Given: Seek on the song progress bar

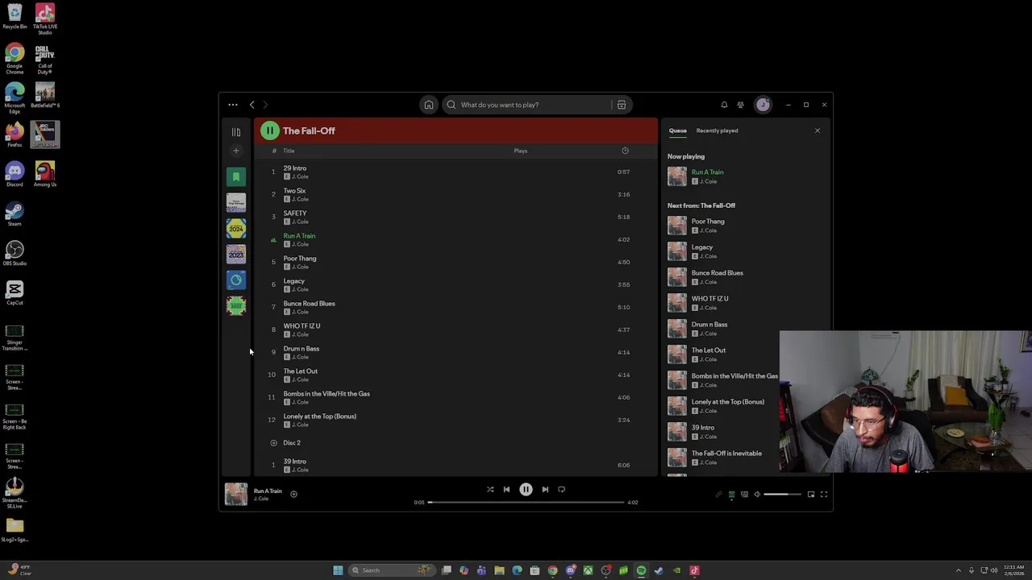Looking at the screenshot, I should coord(526,503).
